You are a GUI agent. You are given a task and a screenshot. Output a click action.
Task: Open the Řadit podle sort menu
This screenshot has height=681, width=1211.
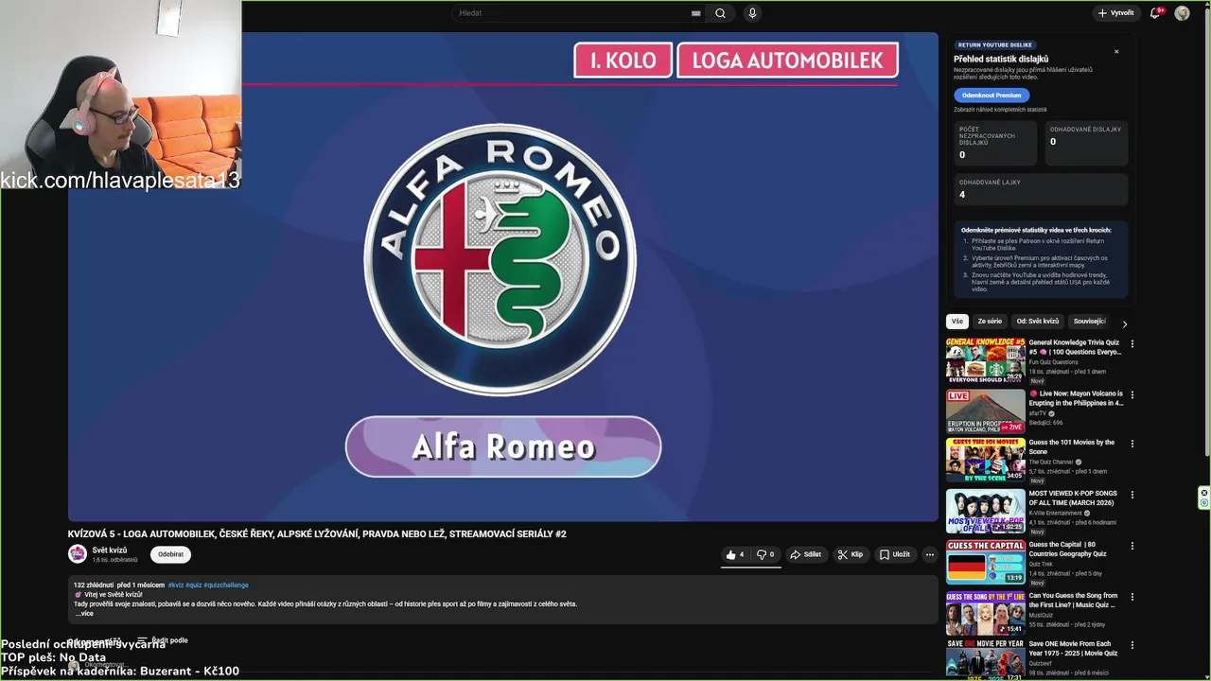click(163, 640)
